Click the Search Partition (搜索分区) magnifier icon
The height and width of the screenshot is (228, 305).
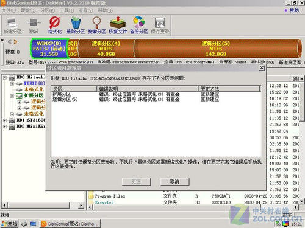pyautogui.click(x=97, y=26)
